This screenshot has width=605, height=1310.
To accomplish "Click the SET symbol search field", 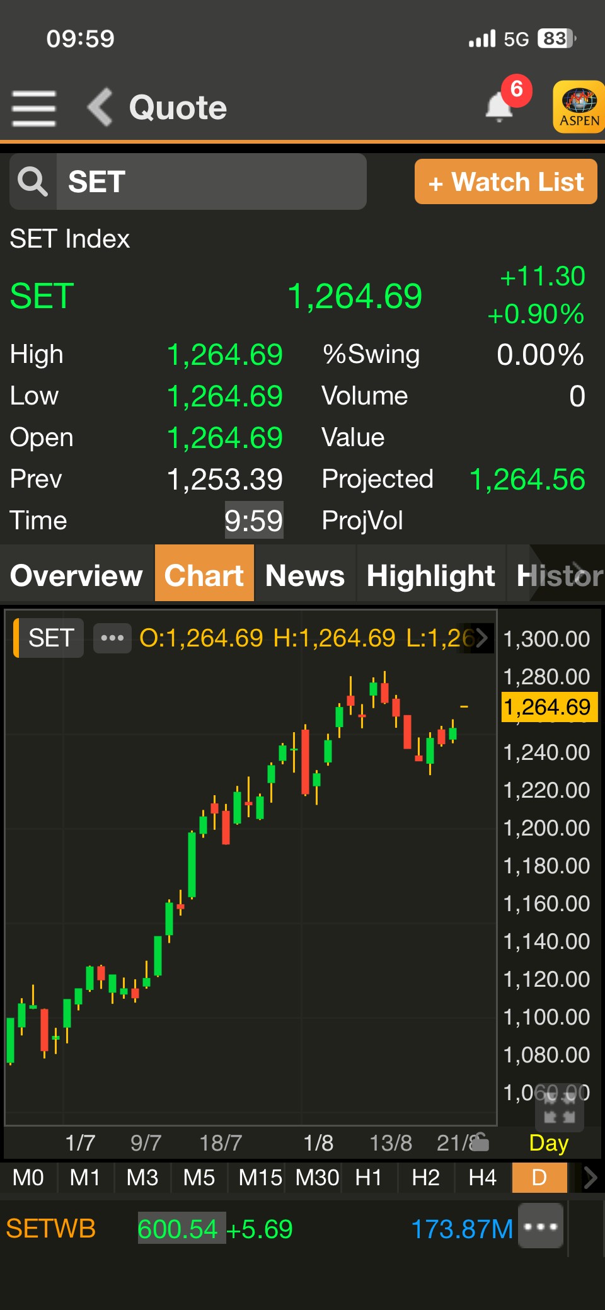I will click(211, 181).
